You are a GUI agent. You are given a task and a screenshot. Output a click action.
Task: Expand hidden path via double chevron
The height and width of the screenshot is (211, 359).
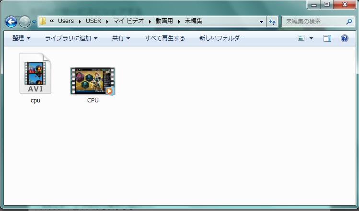pyautogui.click(x=52, y=21)
